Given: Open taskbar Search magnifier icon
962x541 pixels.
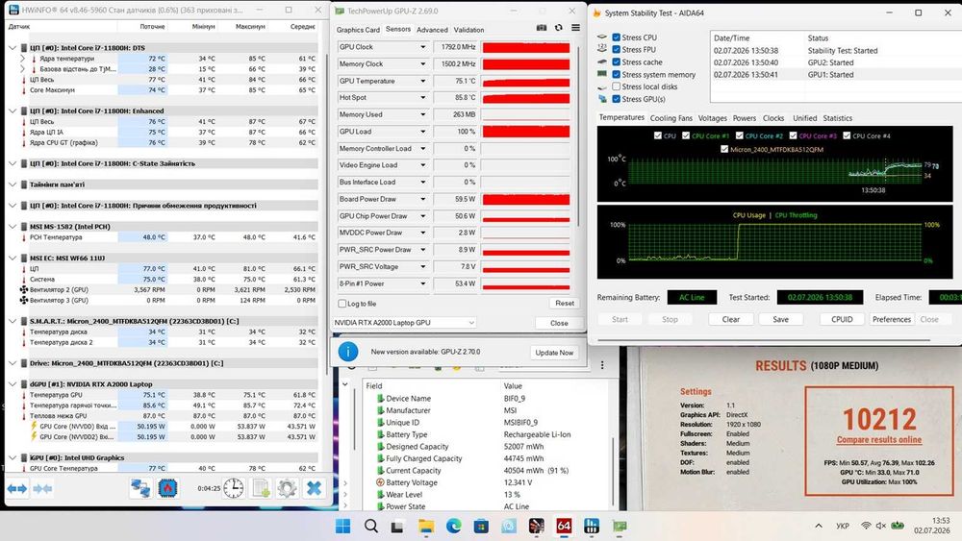Looking at the screenshot, I should click(370, 526).
